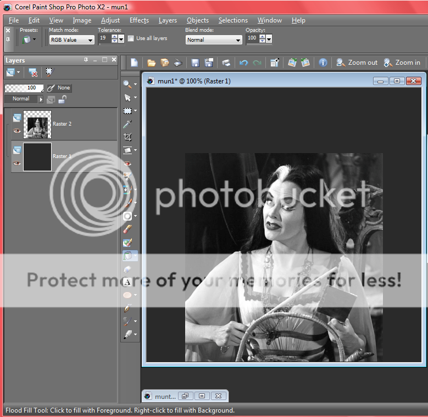The height and width of the screenshot is (417, 428).
Task: Enable the Use all layers checkbox
Action: click(131, 39)
